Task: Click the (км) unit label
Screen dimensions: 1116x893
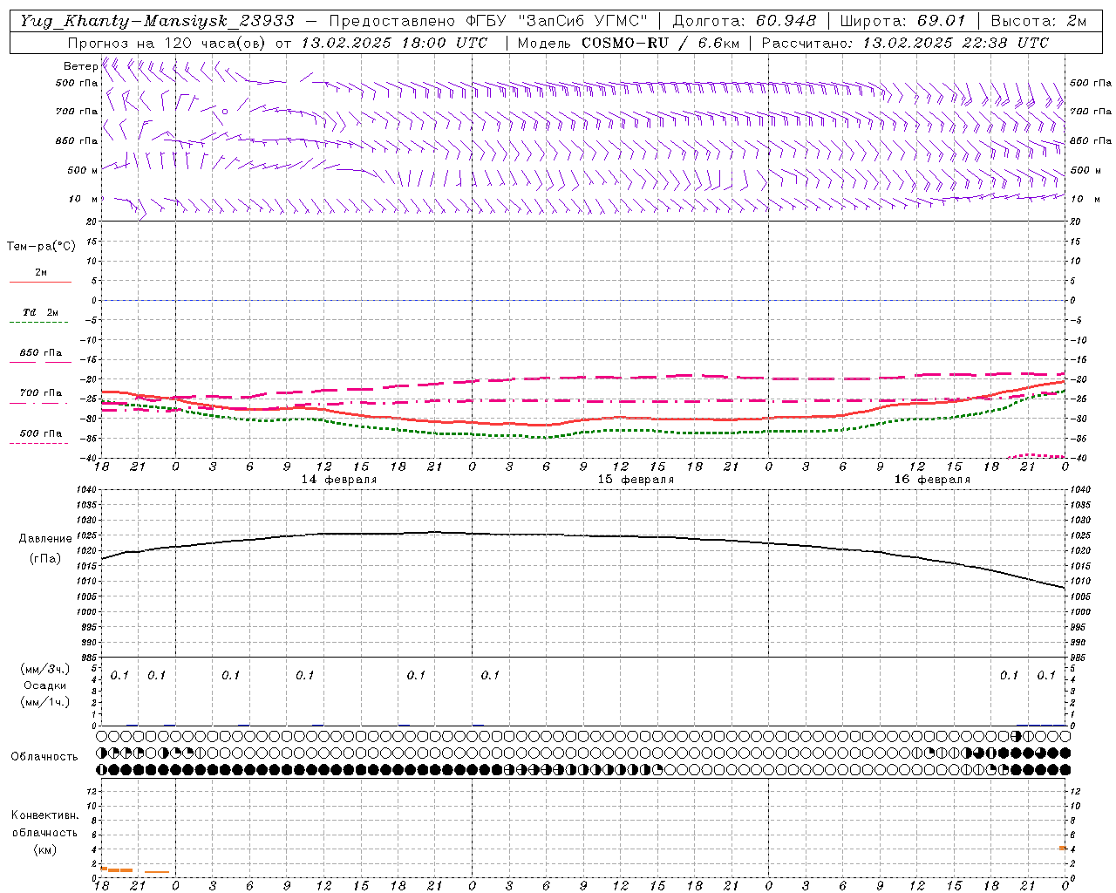Action: tap(44, 849)
